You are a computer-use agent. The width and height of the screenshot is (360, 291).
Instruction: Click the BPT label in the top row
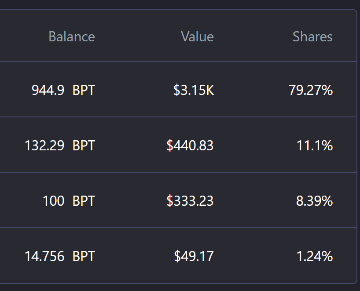pyautogui.click(x=84, y=90)
